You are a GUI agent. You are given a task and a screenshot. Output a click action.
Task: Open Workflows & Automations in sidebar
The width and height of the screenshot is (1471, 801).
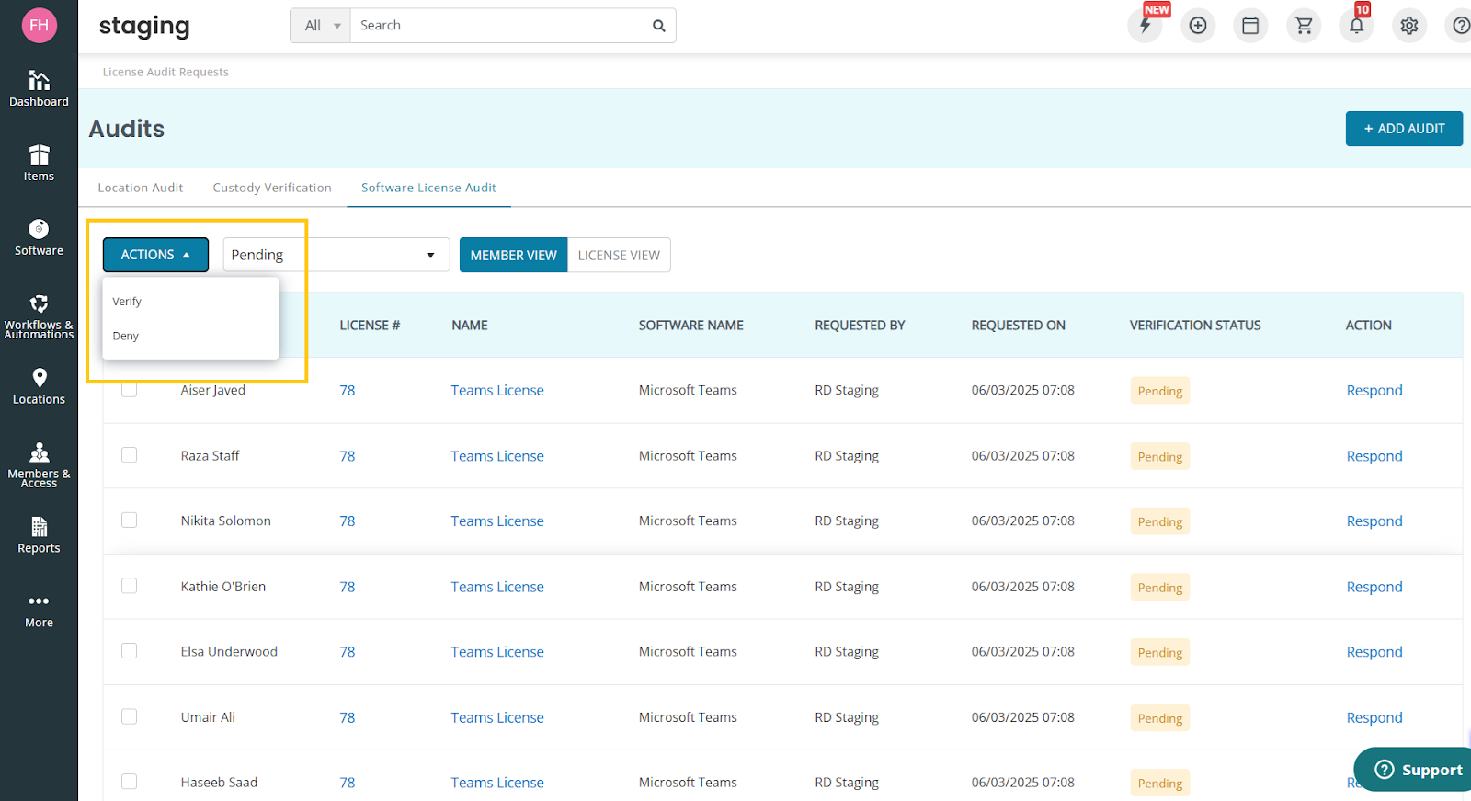(39, 316)
